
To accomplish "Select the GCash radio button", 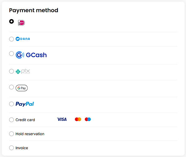I will 11,53.
